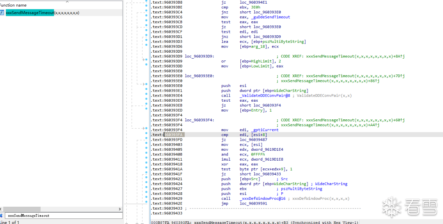Click the label loc_960393E0:

coord(200,76)
